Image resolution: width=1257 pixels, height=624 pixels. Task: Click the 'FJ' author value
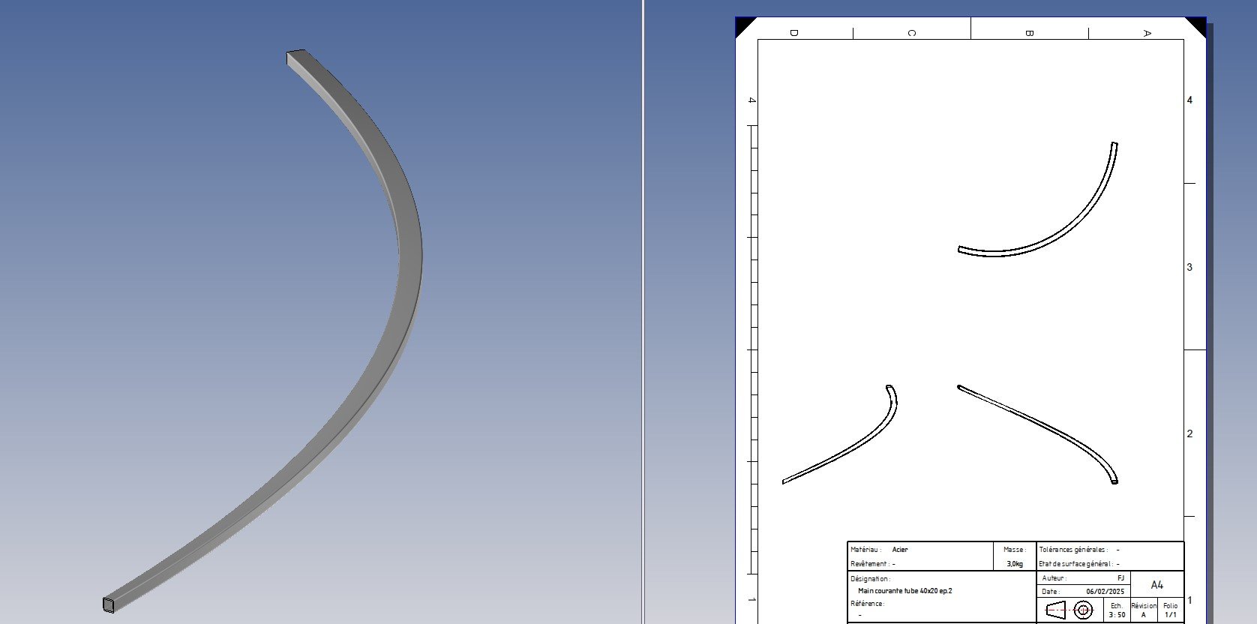point(1121,578)
